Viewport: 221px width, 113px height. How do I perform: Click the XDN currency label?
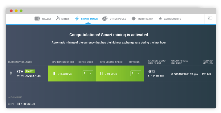[x=11, y=104]
